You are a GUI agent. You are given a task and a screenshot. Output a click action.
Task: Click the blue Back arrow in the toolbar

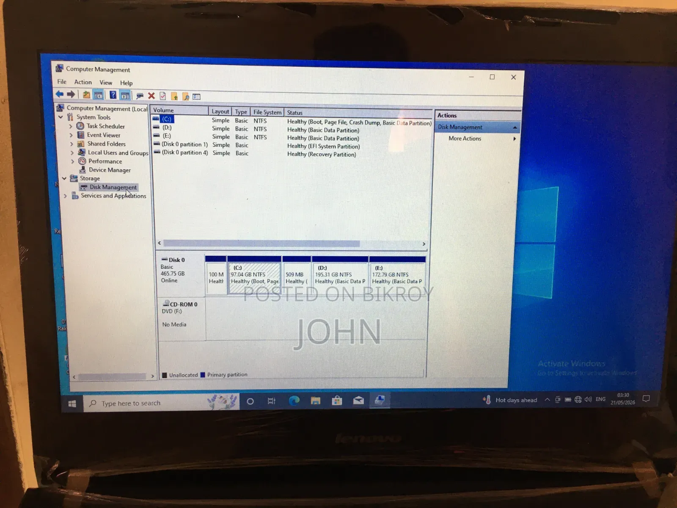pyautogui.click(x=60, y=94)
